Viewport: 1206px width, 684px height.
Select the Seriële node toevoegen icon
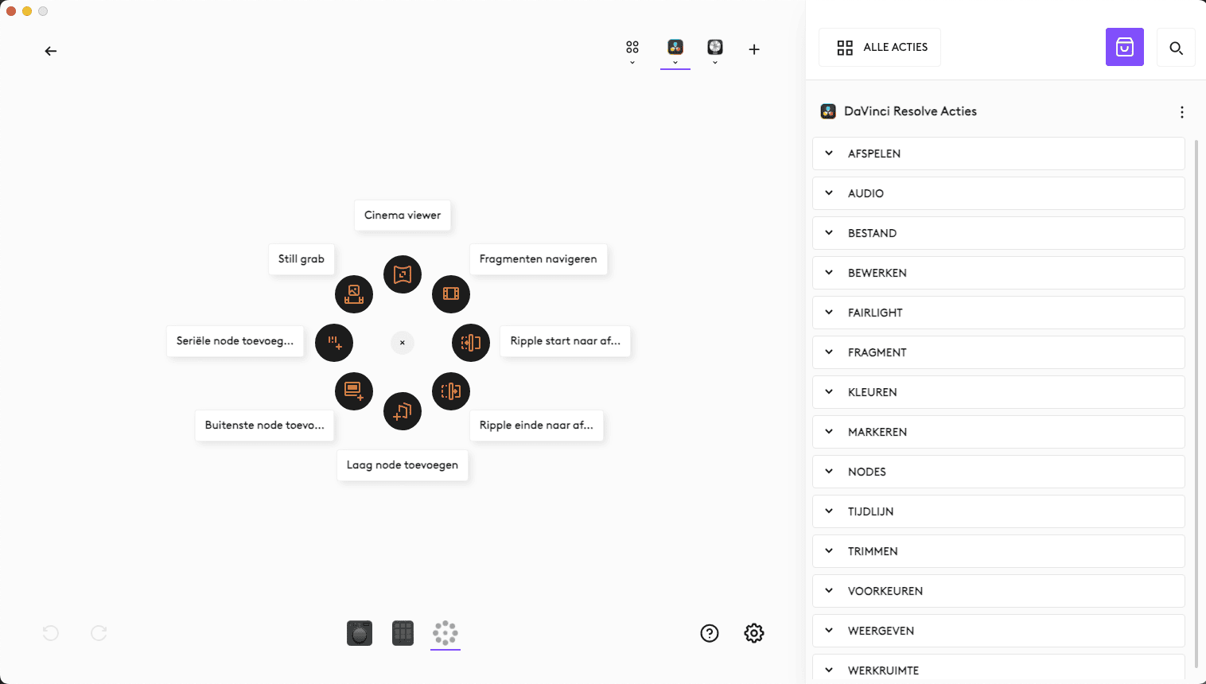pos(334,343)
